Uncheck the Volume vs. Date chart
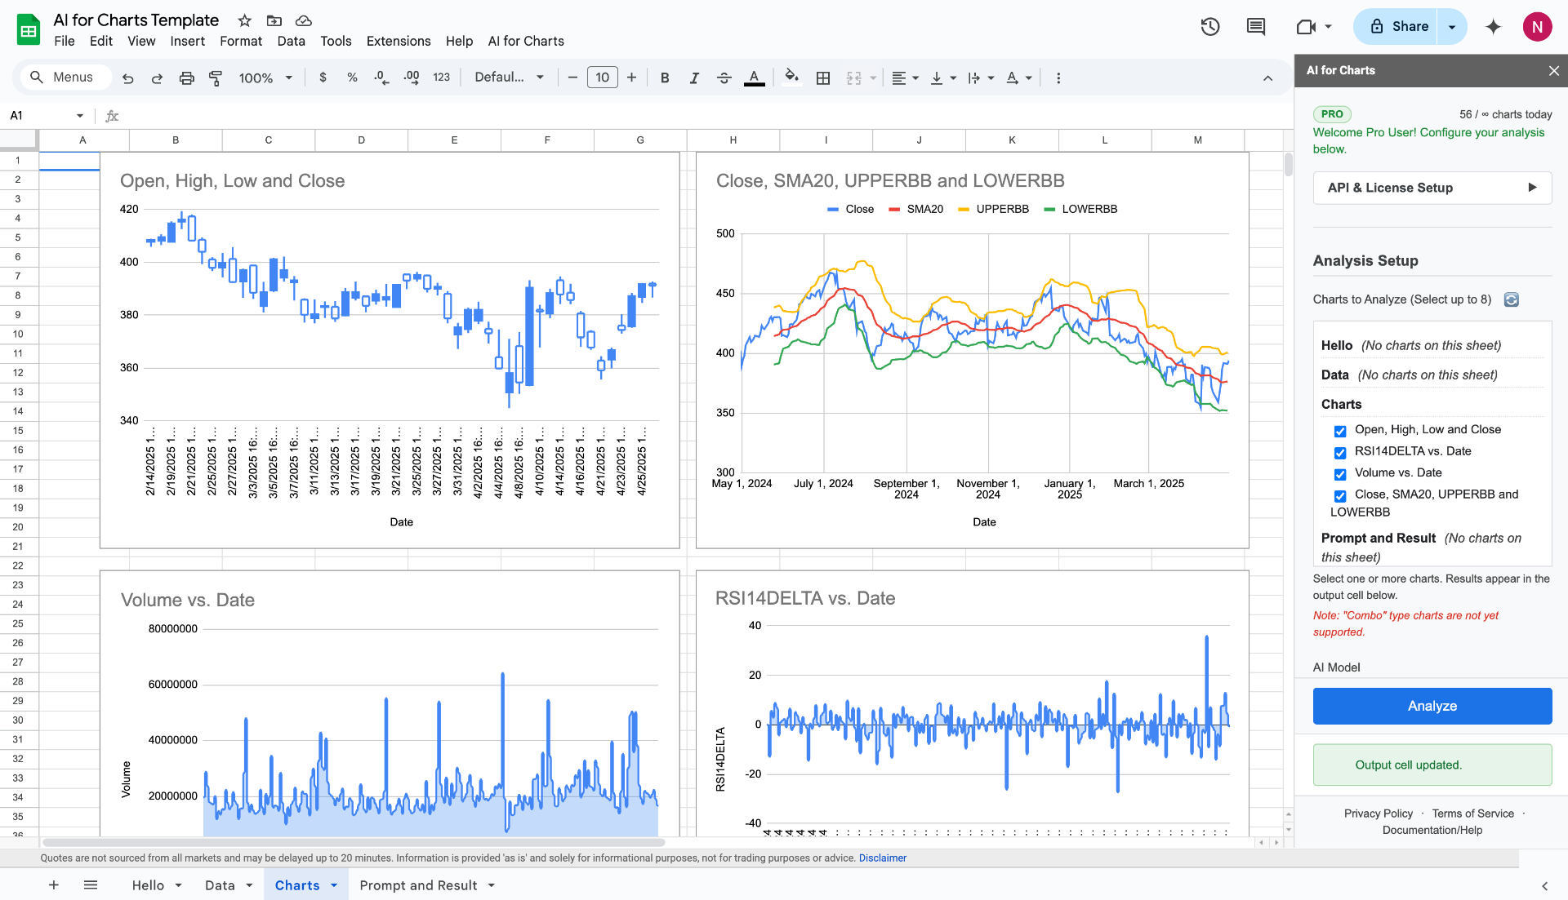1568x900 pixels. [x=1339, y=474]
